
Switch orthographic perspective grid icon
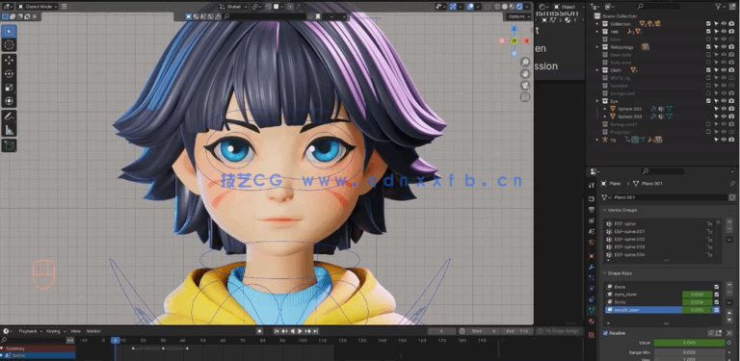pos(525,97)
